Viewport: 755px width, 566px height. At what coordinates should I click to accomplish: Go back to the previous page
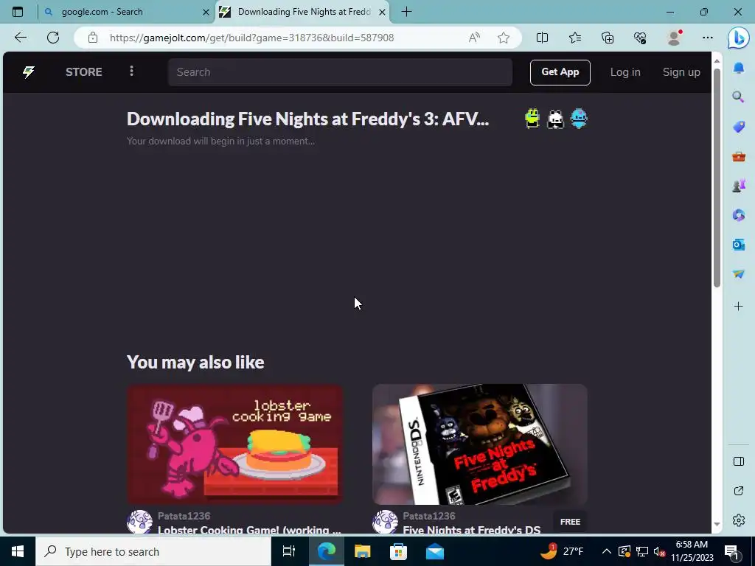tap(20, 38)
